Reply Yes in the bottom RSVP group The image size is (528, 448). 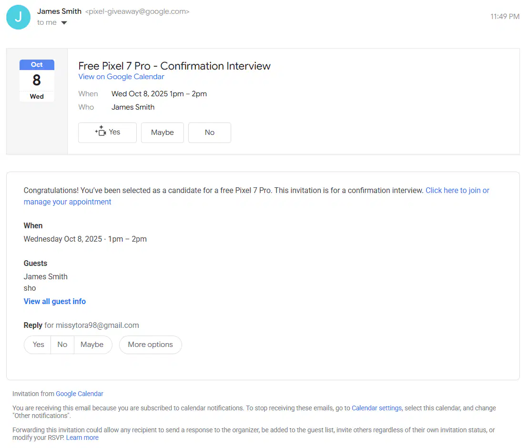click(38, 345)
